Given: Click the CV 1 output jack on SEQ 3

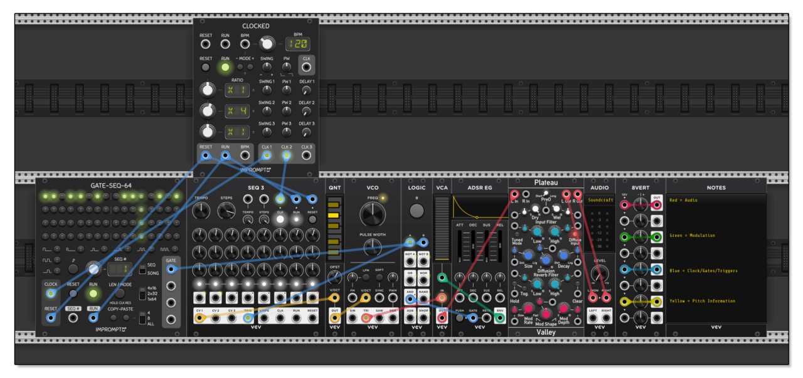Looking at the screenshot, I should (199, 318).
